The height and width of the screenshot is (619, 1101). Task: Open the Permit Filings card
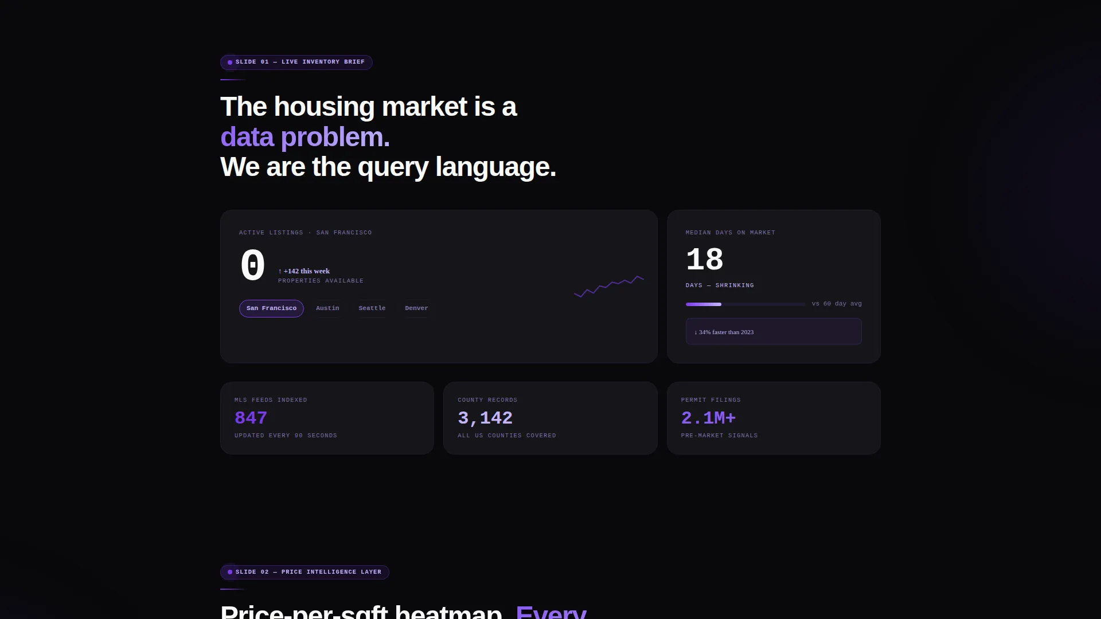pyautogui.click(x=774, y=418)
